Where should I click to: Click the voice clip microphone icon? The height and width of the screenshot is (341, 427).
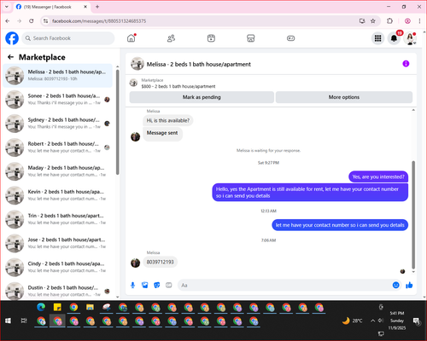[132, 285]
